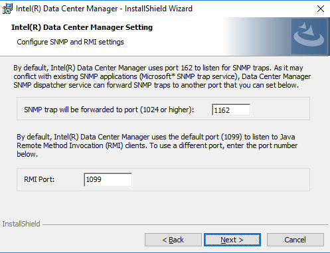Click empty area inside RMI Port group box
The width and height of the screenshot is (330, 253).
click(x=221, y=180)
